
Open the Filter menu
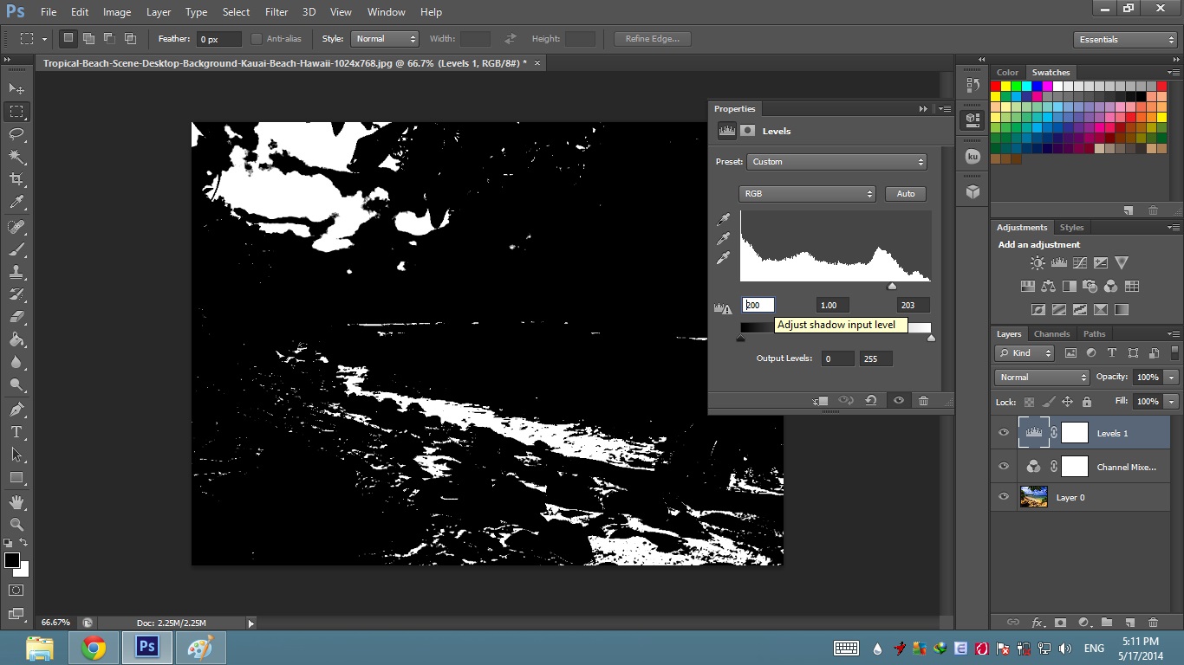click(276, 12)
